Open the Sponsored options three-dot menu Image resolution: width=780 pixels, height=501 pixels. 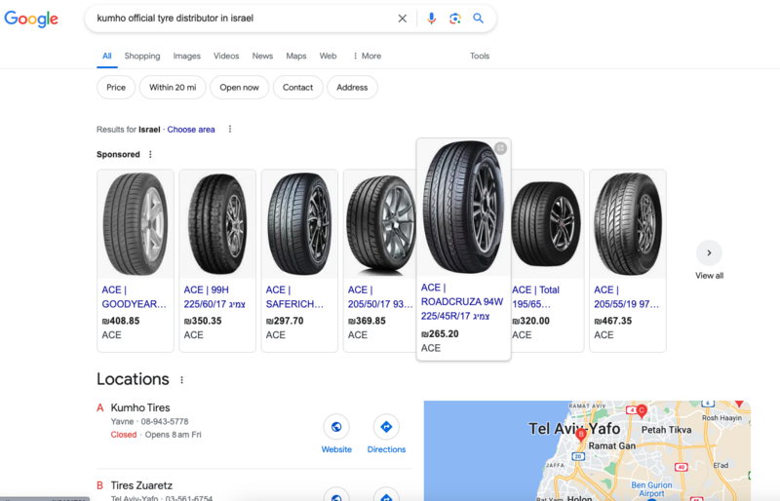[150, 154]
